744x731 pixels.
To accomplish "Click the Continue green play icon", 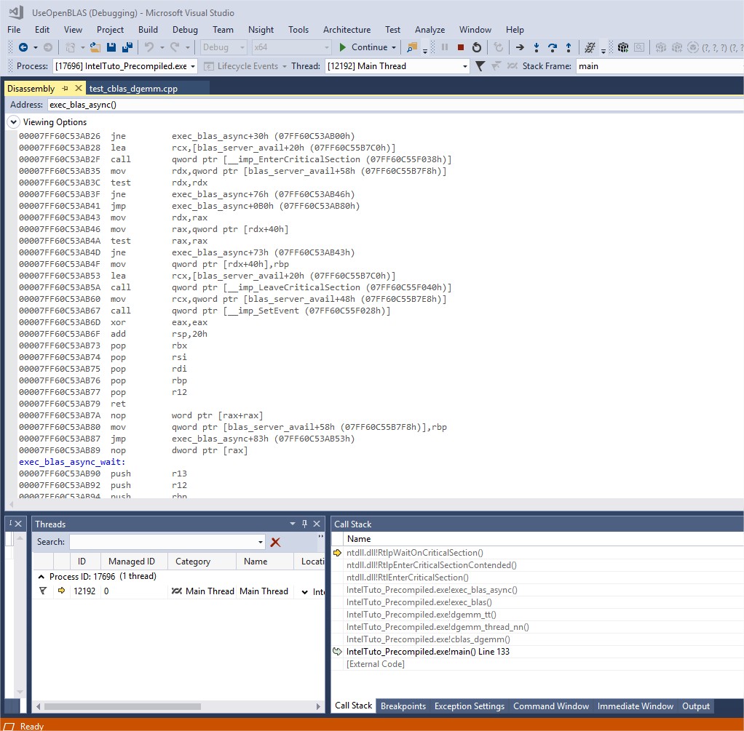I will pos(343,47).
